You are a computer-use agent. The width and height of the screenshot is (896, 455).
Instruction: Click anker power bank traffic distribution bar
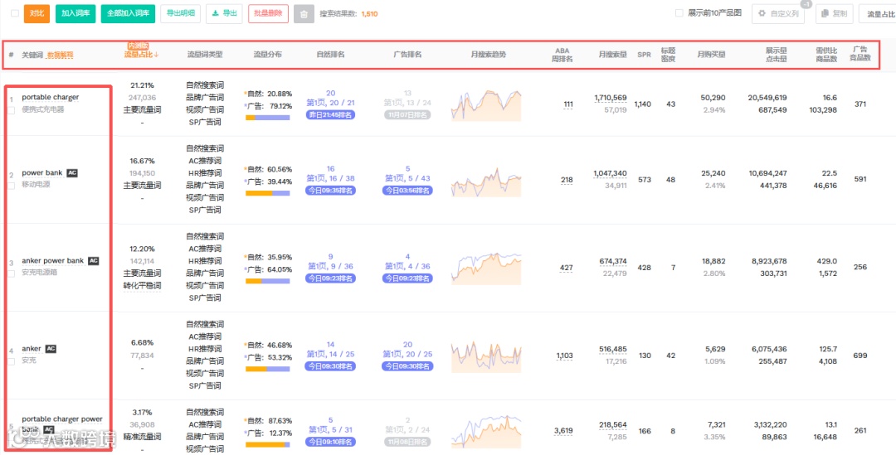tap(267, 281)
